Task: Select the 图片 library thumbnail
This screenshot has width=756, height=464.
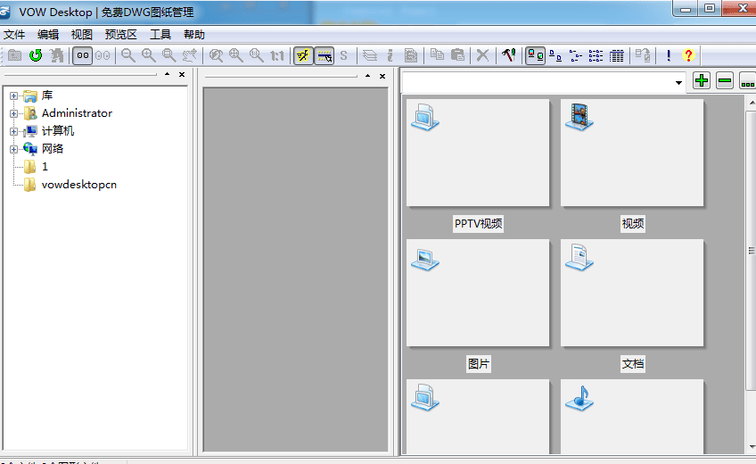Action: [478, 293]
